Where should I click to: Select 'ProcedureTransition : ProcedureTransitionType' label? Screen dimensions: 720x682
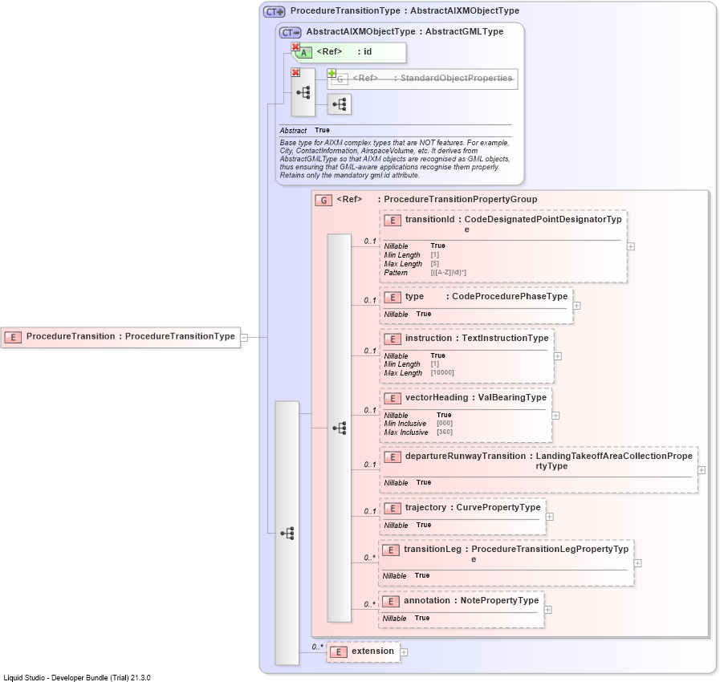pyautogui.click(x=130, y=336)
